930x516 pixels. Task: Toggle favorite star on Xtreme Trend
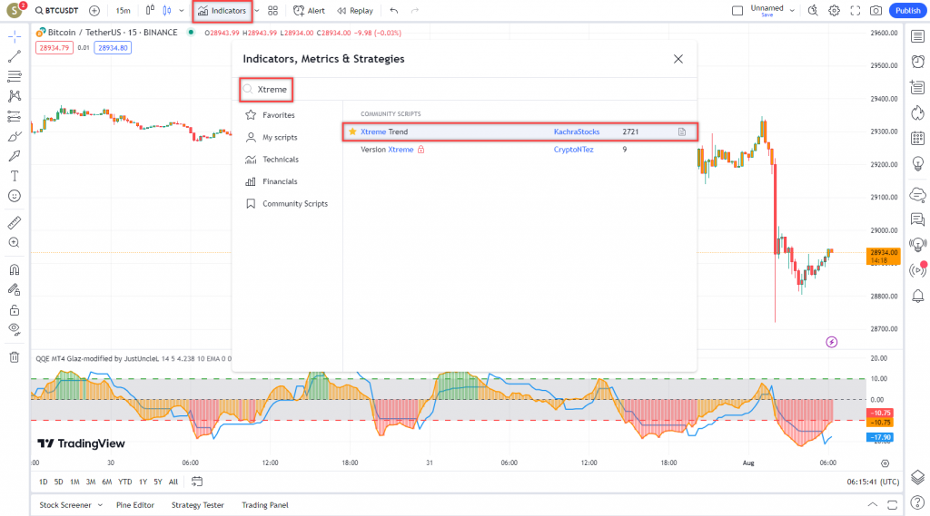point(352,131)
